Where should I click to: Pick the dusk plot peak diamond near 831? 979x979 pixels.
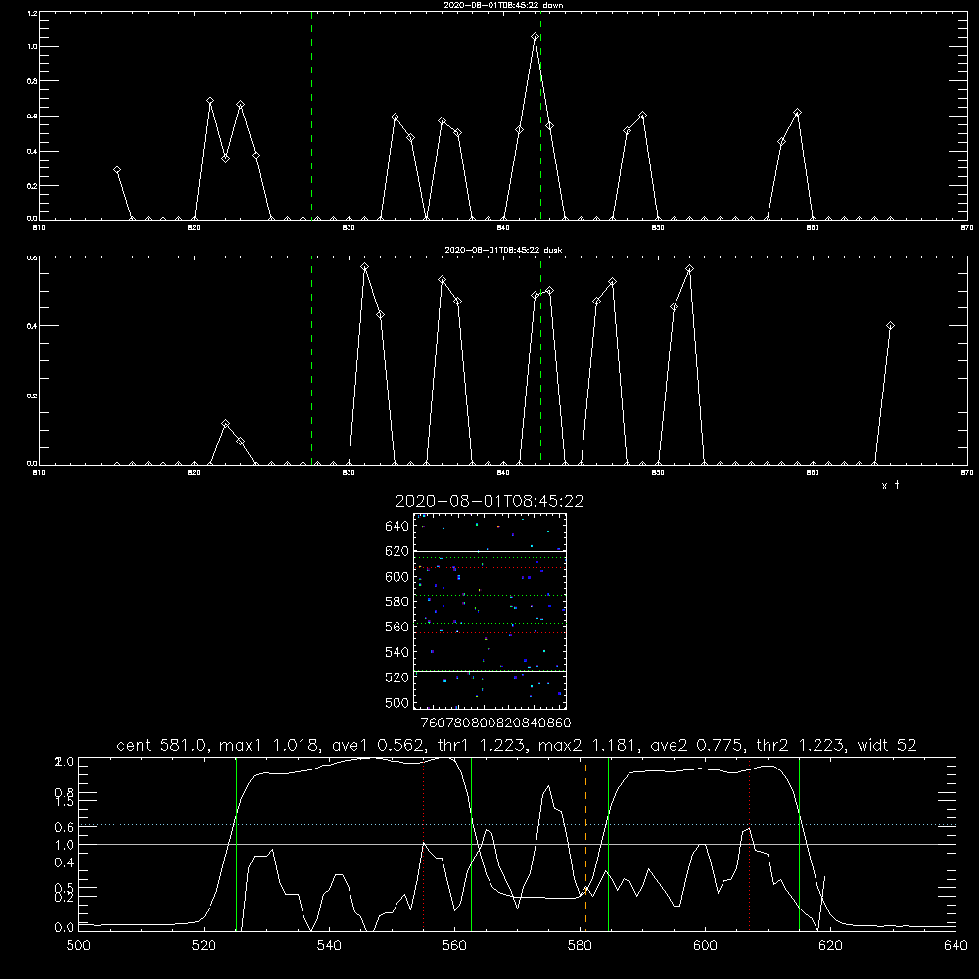[x=365, y=267]
